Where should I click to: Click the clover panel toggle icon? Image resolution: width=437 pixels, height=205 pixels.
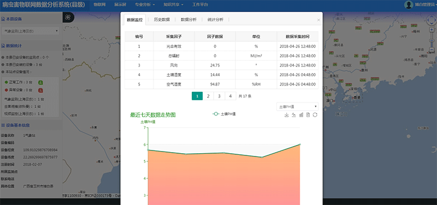(68, 17)
